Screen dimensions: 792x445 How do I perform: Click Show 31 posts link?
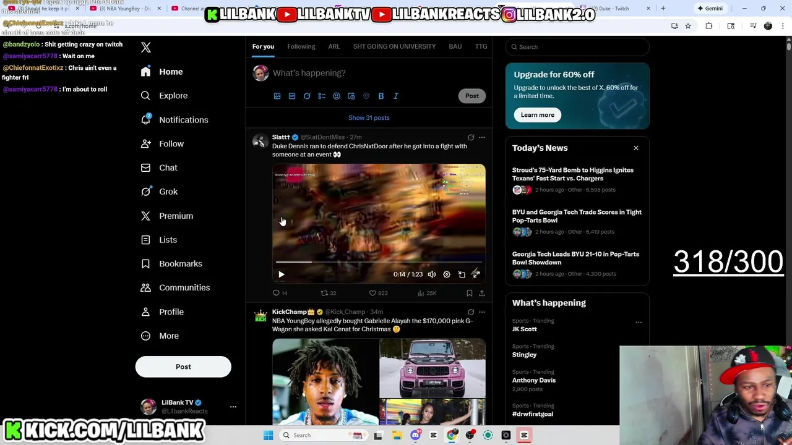pyautogui.click(x=369, y=118)
